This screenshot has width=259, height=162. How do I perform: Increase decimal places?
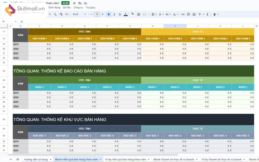point(61,14)
